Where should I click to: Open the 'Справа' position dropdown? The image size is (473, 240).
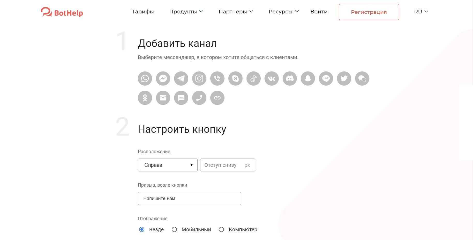tap(167, 165)
